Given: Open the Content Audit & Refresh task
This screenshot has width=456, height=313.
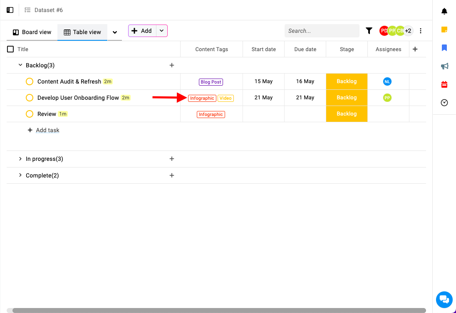Looking at the screenshot, I should 69,81.
